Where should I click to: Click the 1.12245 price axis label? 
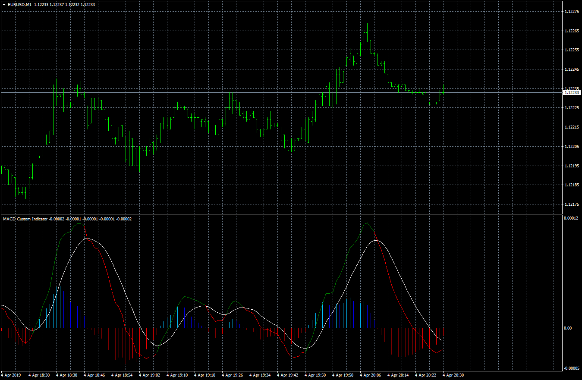click(x=571, y=69)
